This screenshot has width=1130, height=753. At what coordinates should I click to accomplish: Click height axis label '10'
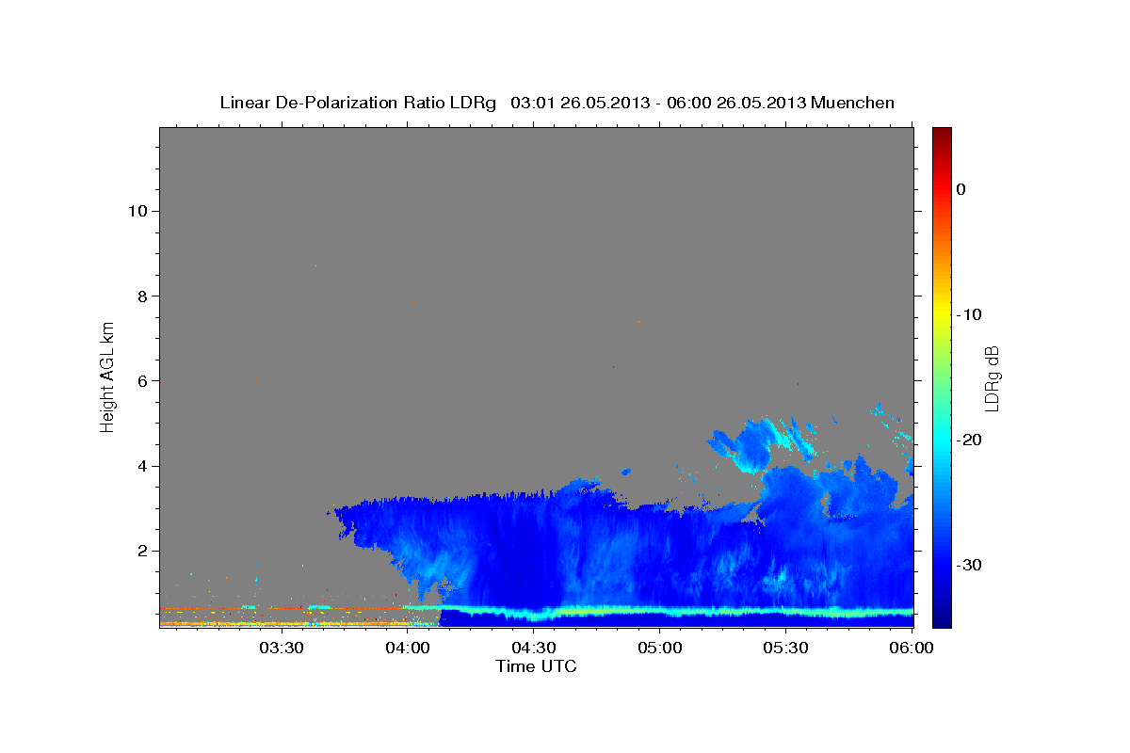click(137, 211)
